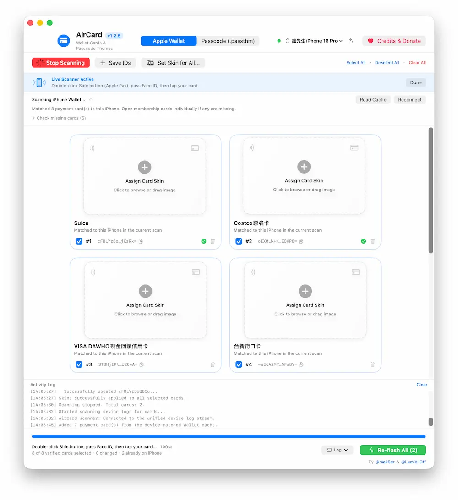The image size is (458, 500).
Task: Click the scan progress bar
Action: [x=229, y=436]
